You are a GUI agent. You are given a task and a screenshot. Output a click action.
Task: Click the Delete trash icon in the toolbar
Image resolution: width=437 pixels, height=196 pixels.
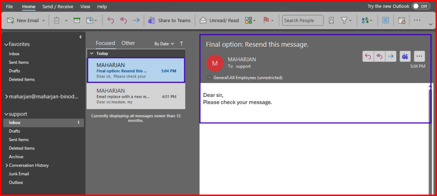tap(56, 20)
